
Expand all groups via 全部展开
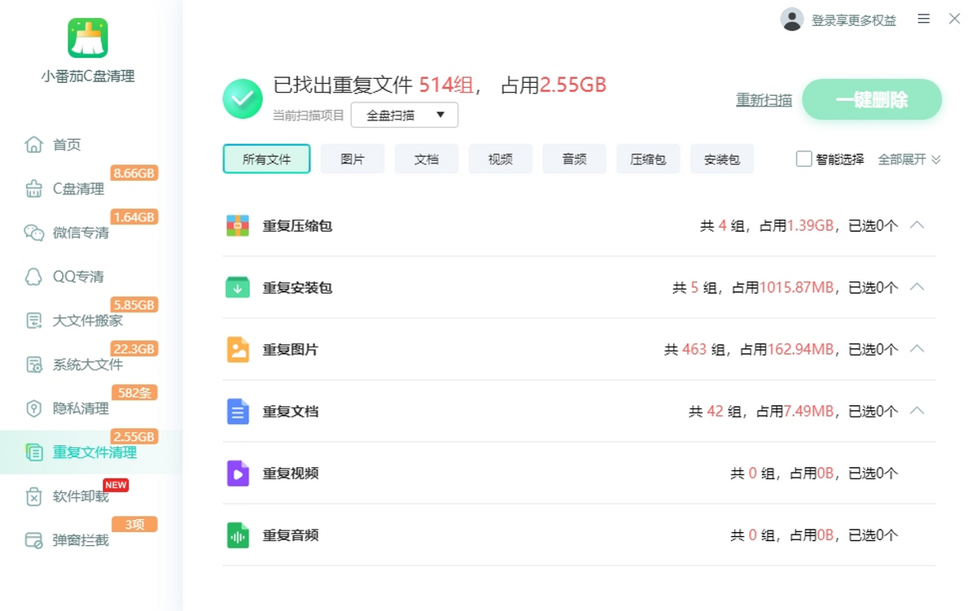tap(904, 159)
